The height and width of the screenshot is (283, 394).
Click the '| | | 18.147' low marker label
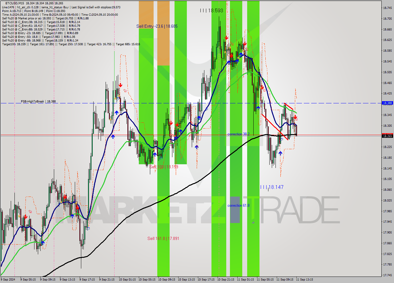pyautogui.click(x=272, y=187)
